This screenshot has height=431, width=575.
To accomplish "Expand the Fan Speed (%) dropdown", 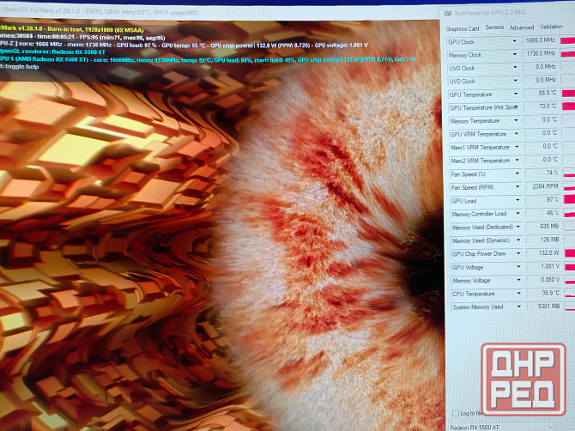I will 517,173.
